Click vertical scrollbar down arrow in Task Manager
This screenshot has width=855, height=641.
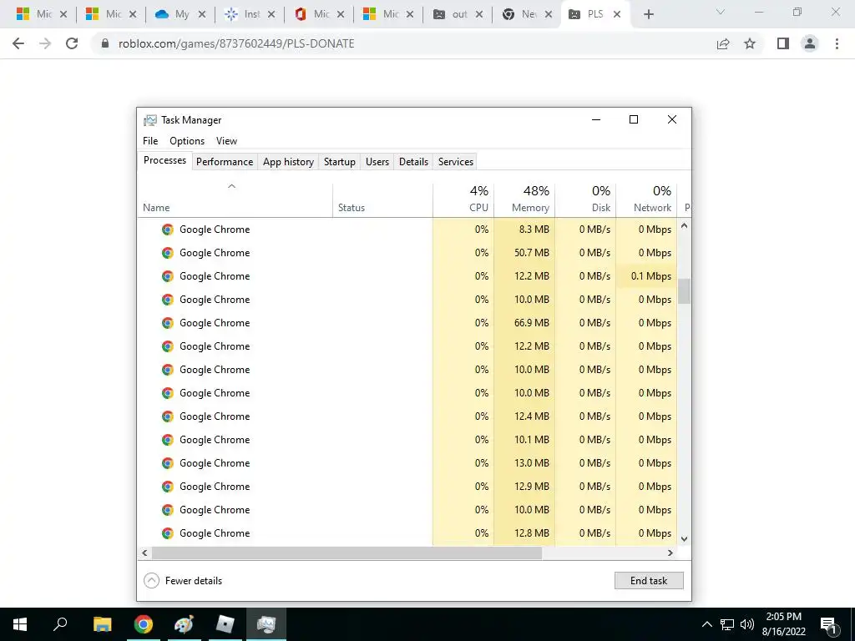tap(685, 539)
